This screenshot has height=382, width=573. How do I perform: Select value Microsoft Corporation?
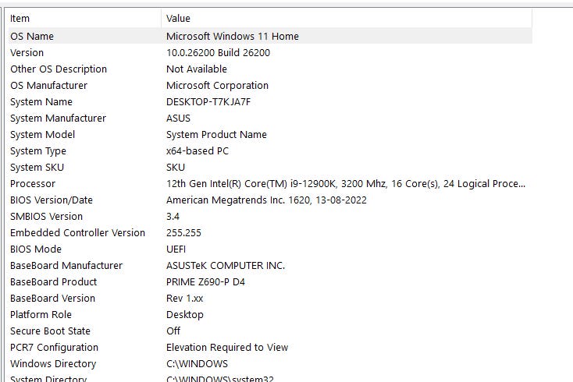click(218, 86)
